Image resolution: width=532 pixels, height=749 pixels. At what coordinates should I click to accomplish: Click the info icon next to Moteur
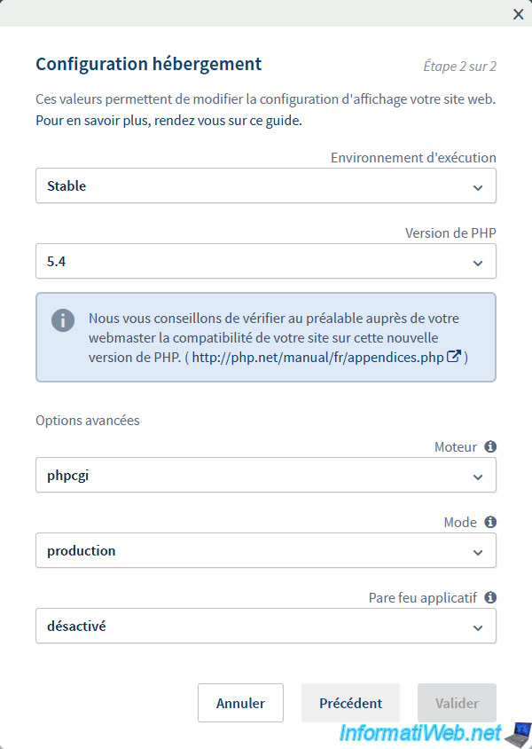[x=490, y=447]
